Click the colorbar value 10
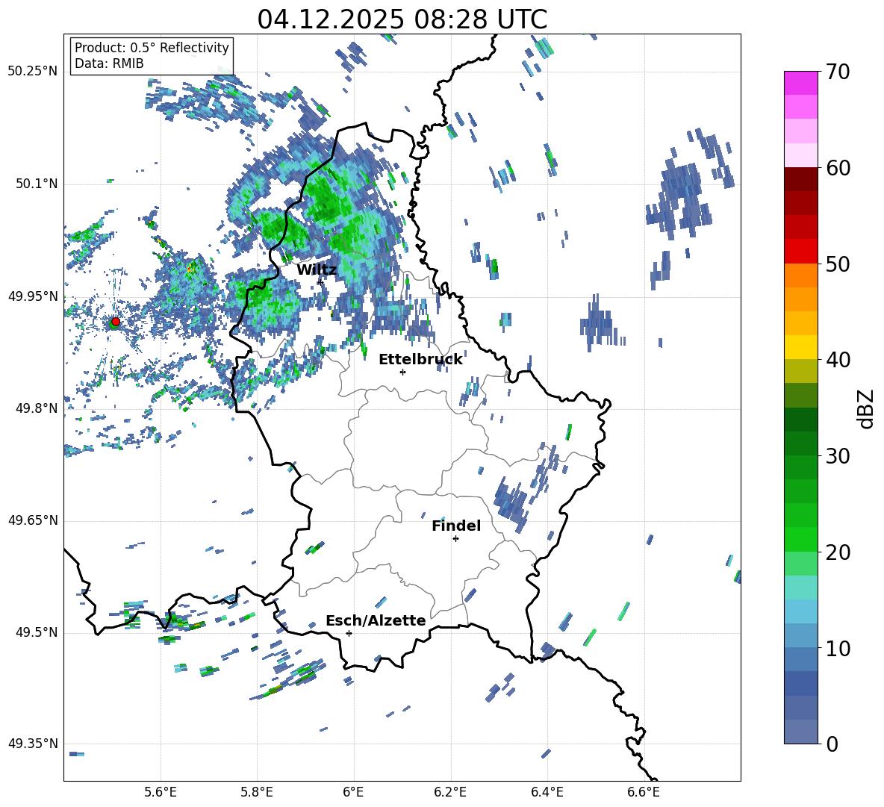This screenshot has width=884, height=807. coord(837,648)
